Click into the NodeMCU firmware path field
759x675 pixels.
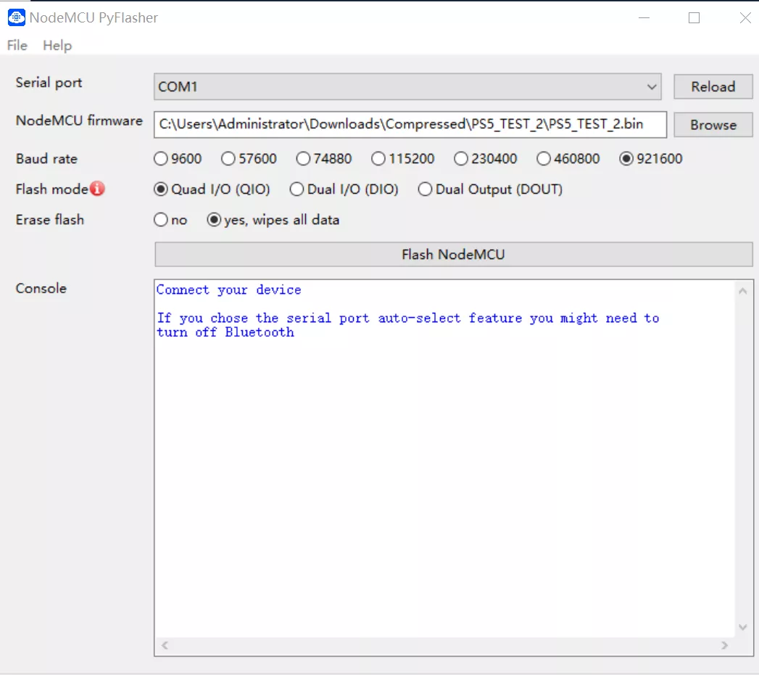pos(410,124)
